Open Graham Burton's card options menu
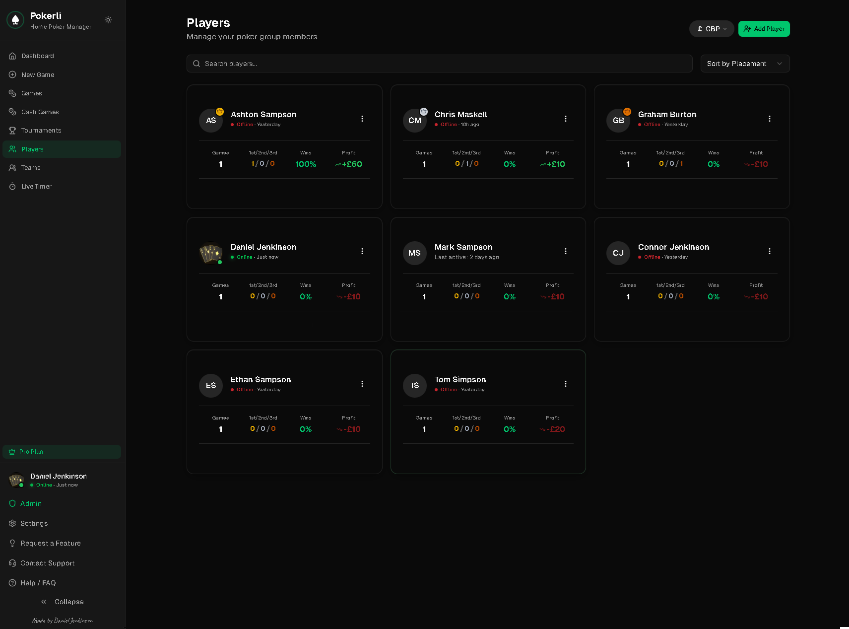Viewport: 849px width, 629px height. (770, 119)
